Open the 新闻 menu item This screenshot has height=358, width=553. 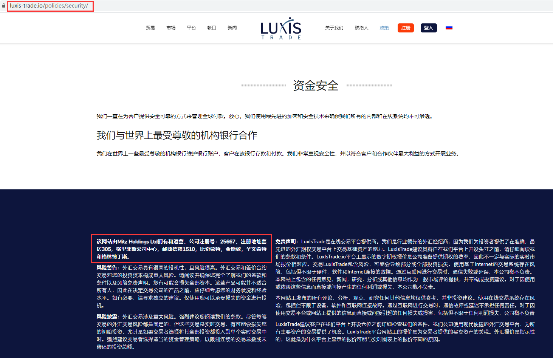[x=232, y=28]
